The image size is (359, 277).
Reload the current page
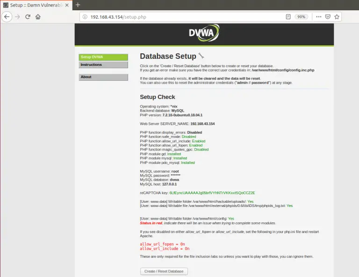click(x=28, y=16)
